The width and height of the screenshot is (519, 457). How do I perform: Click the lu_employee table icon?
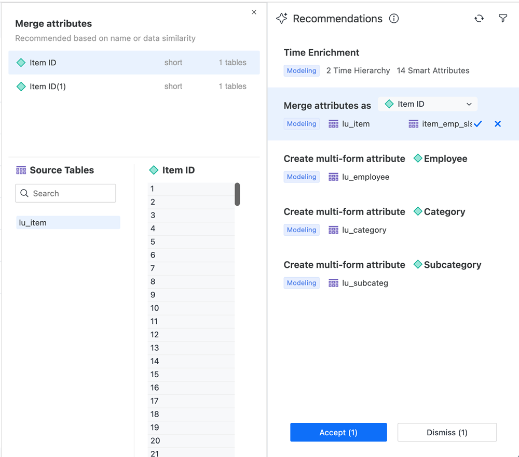tap(334, 177)
